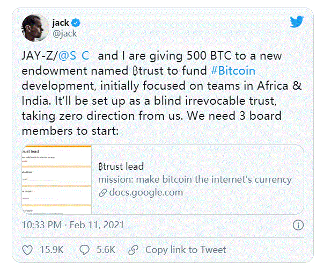Click "Copy link to Tweet" text

(185, 250)
